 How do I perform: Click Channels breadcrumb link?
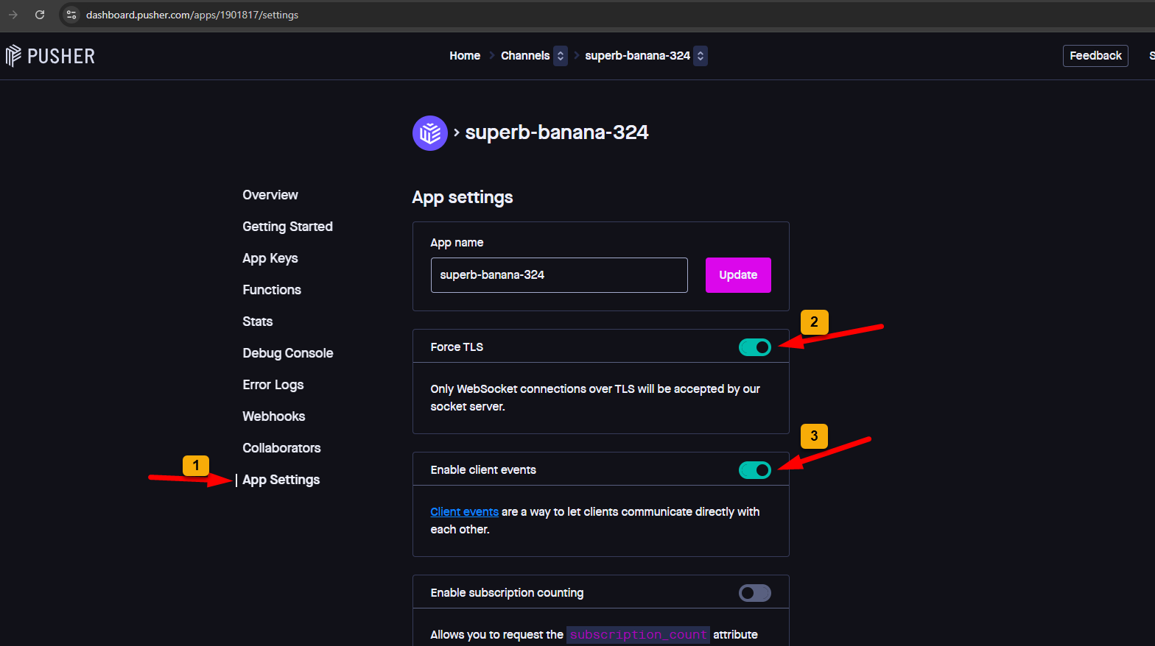[x=525, y=56]
